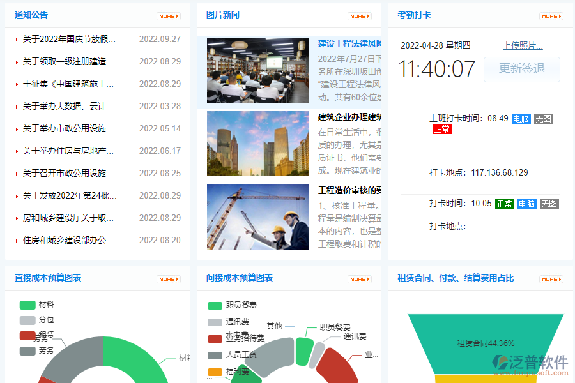575x383 pixels.
Task: Expand 直接成本预算图表 via MORE
Action: (168, 279)
